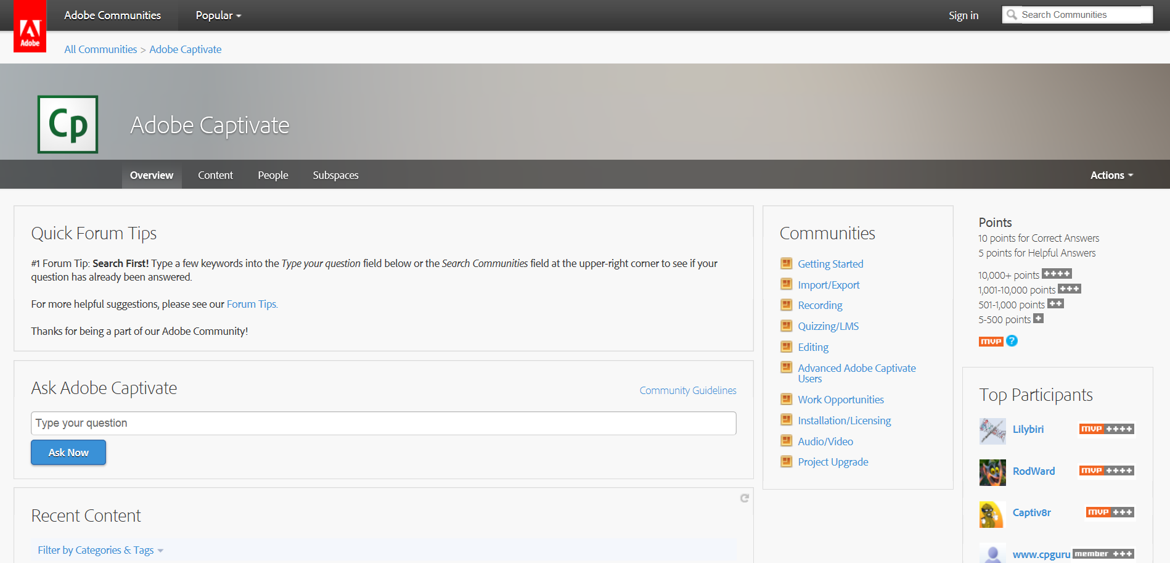Open www.cpguru's avatar
The width and height of the screenshot is (1170, 563).
click(992, 553)
